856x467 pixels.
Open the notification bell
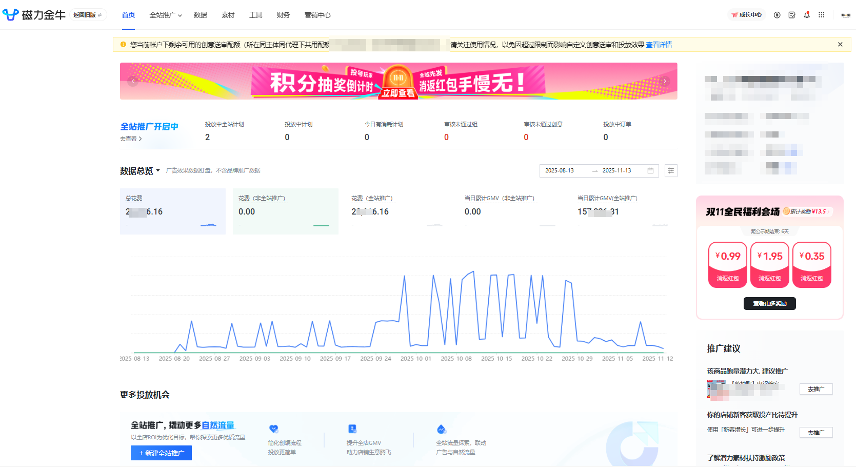click(807, 15)
